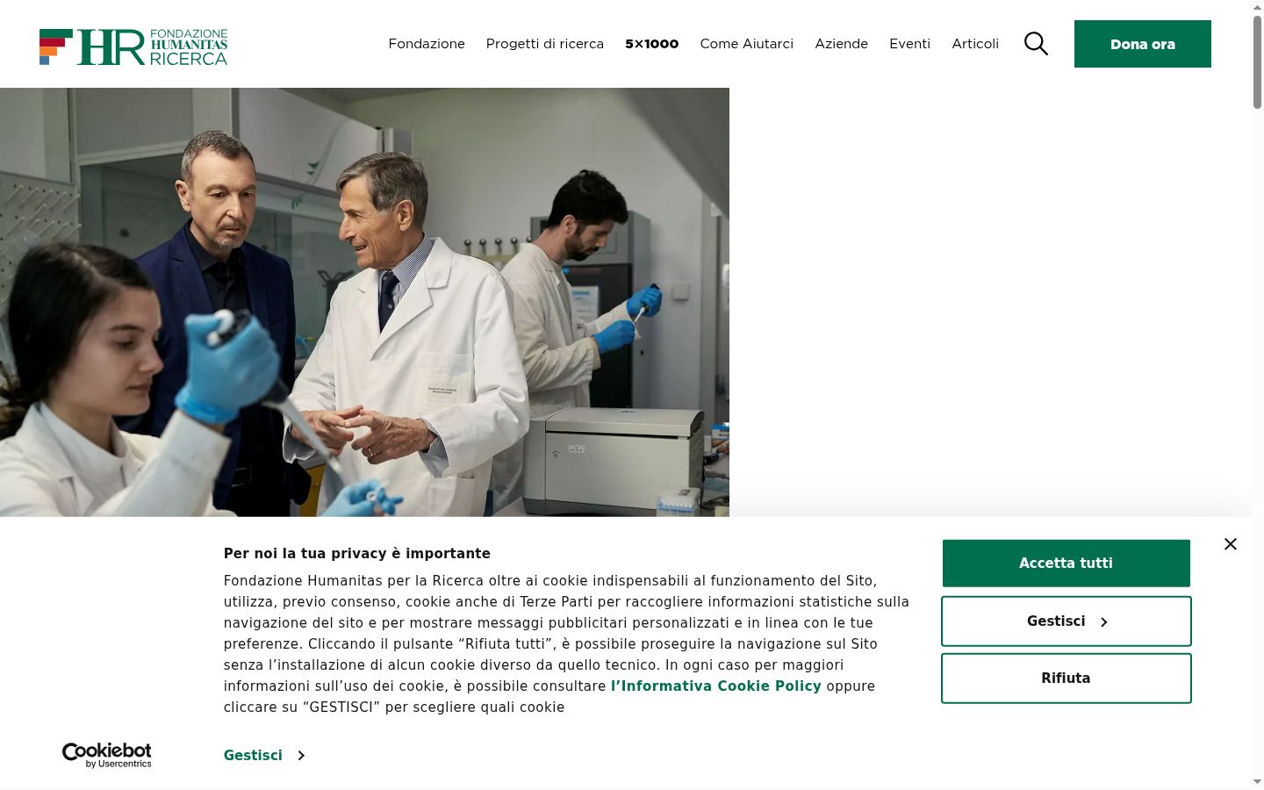Image resolution: width=1264 pixels, height=790 pixels.
Task: Expand the boxed Gestisci cookie options button
Action: (1066, 621)
